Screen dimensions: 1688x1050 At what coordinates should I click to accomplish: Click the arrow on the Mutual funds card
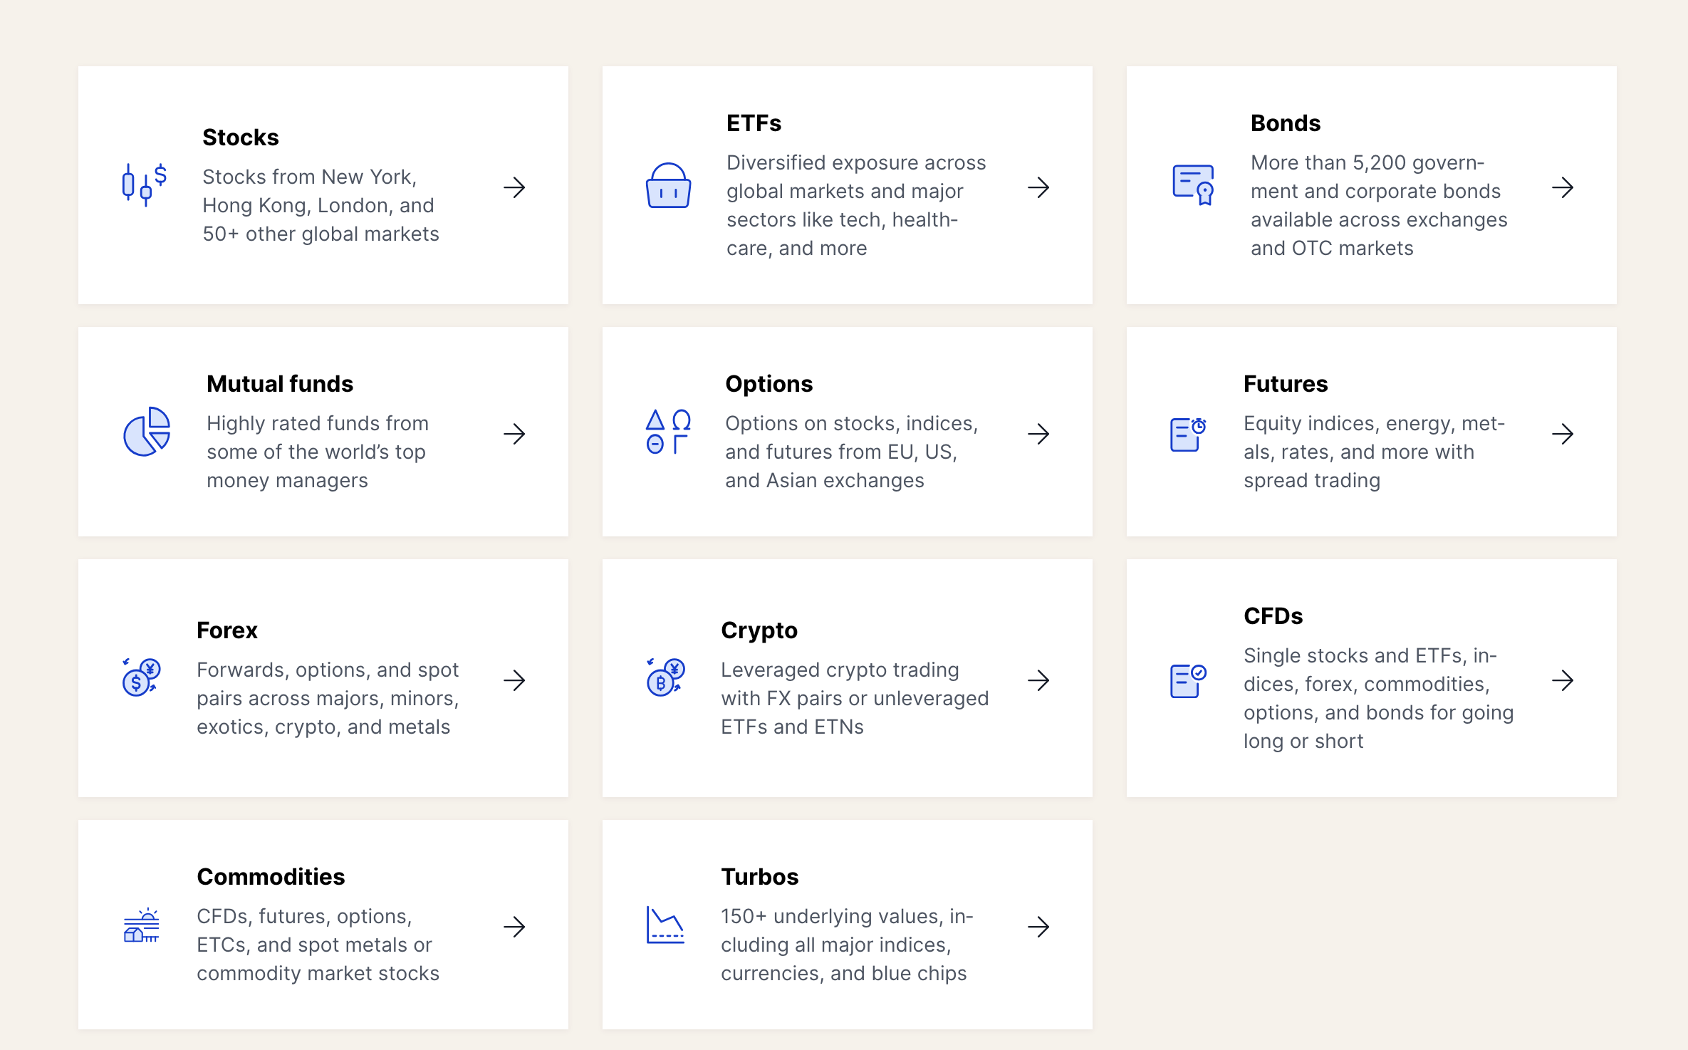514,434
